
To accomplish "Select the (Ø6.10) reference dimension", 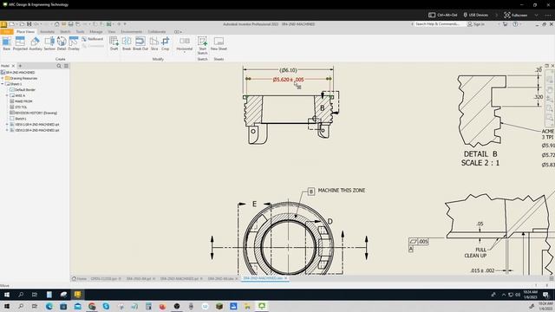I will point(288,70).
